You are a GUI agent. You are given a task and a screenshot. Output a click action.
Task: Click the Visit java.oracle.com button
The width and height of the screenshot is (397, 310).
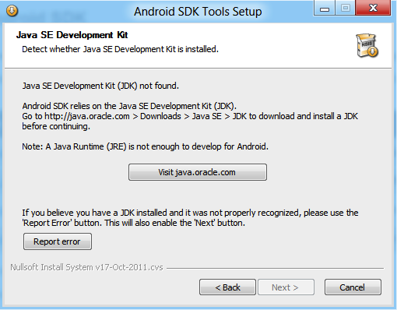click(198, 172)
